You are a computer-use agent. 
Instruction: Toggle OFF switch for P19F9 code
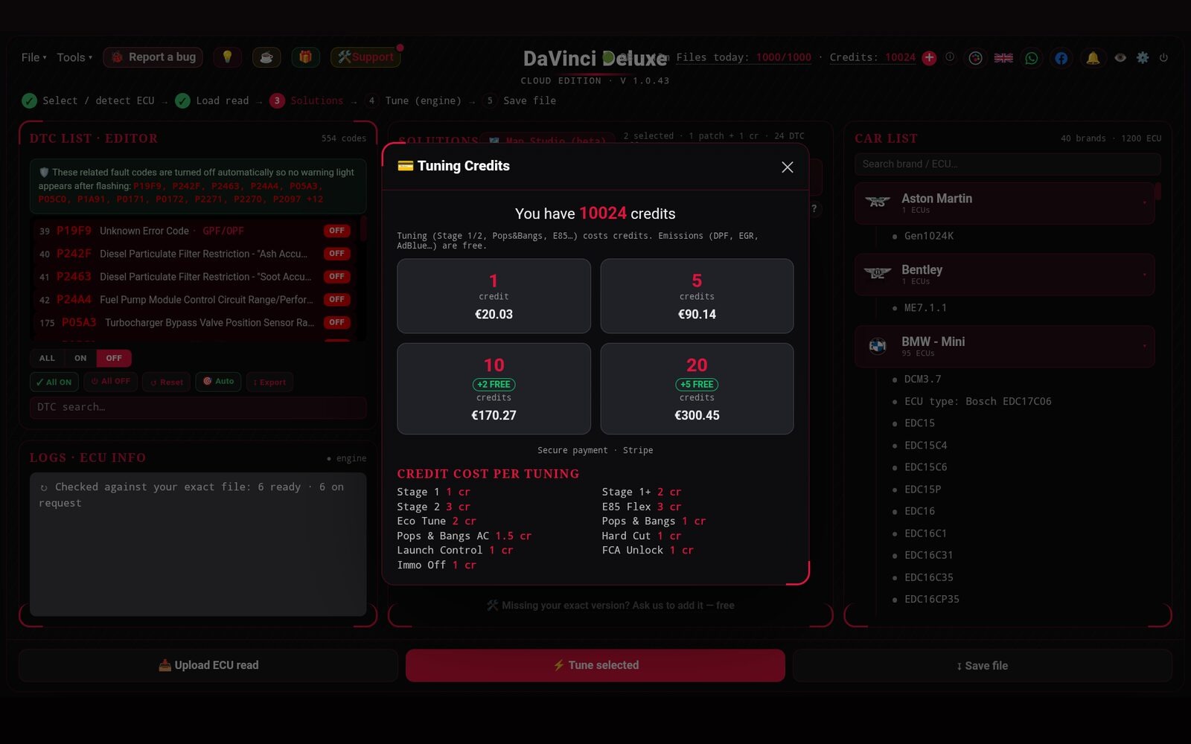pos(336,231)
